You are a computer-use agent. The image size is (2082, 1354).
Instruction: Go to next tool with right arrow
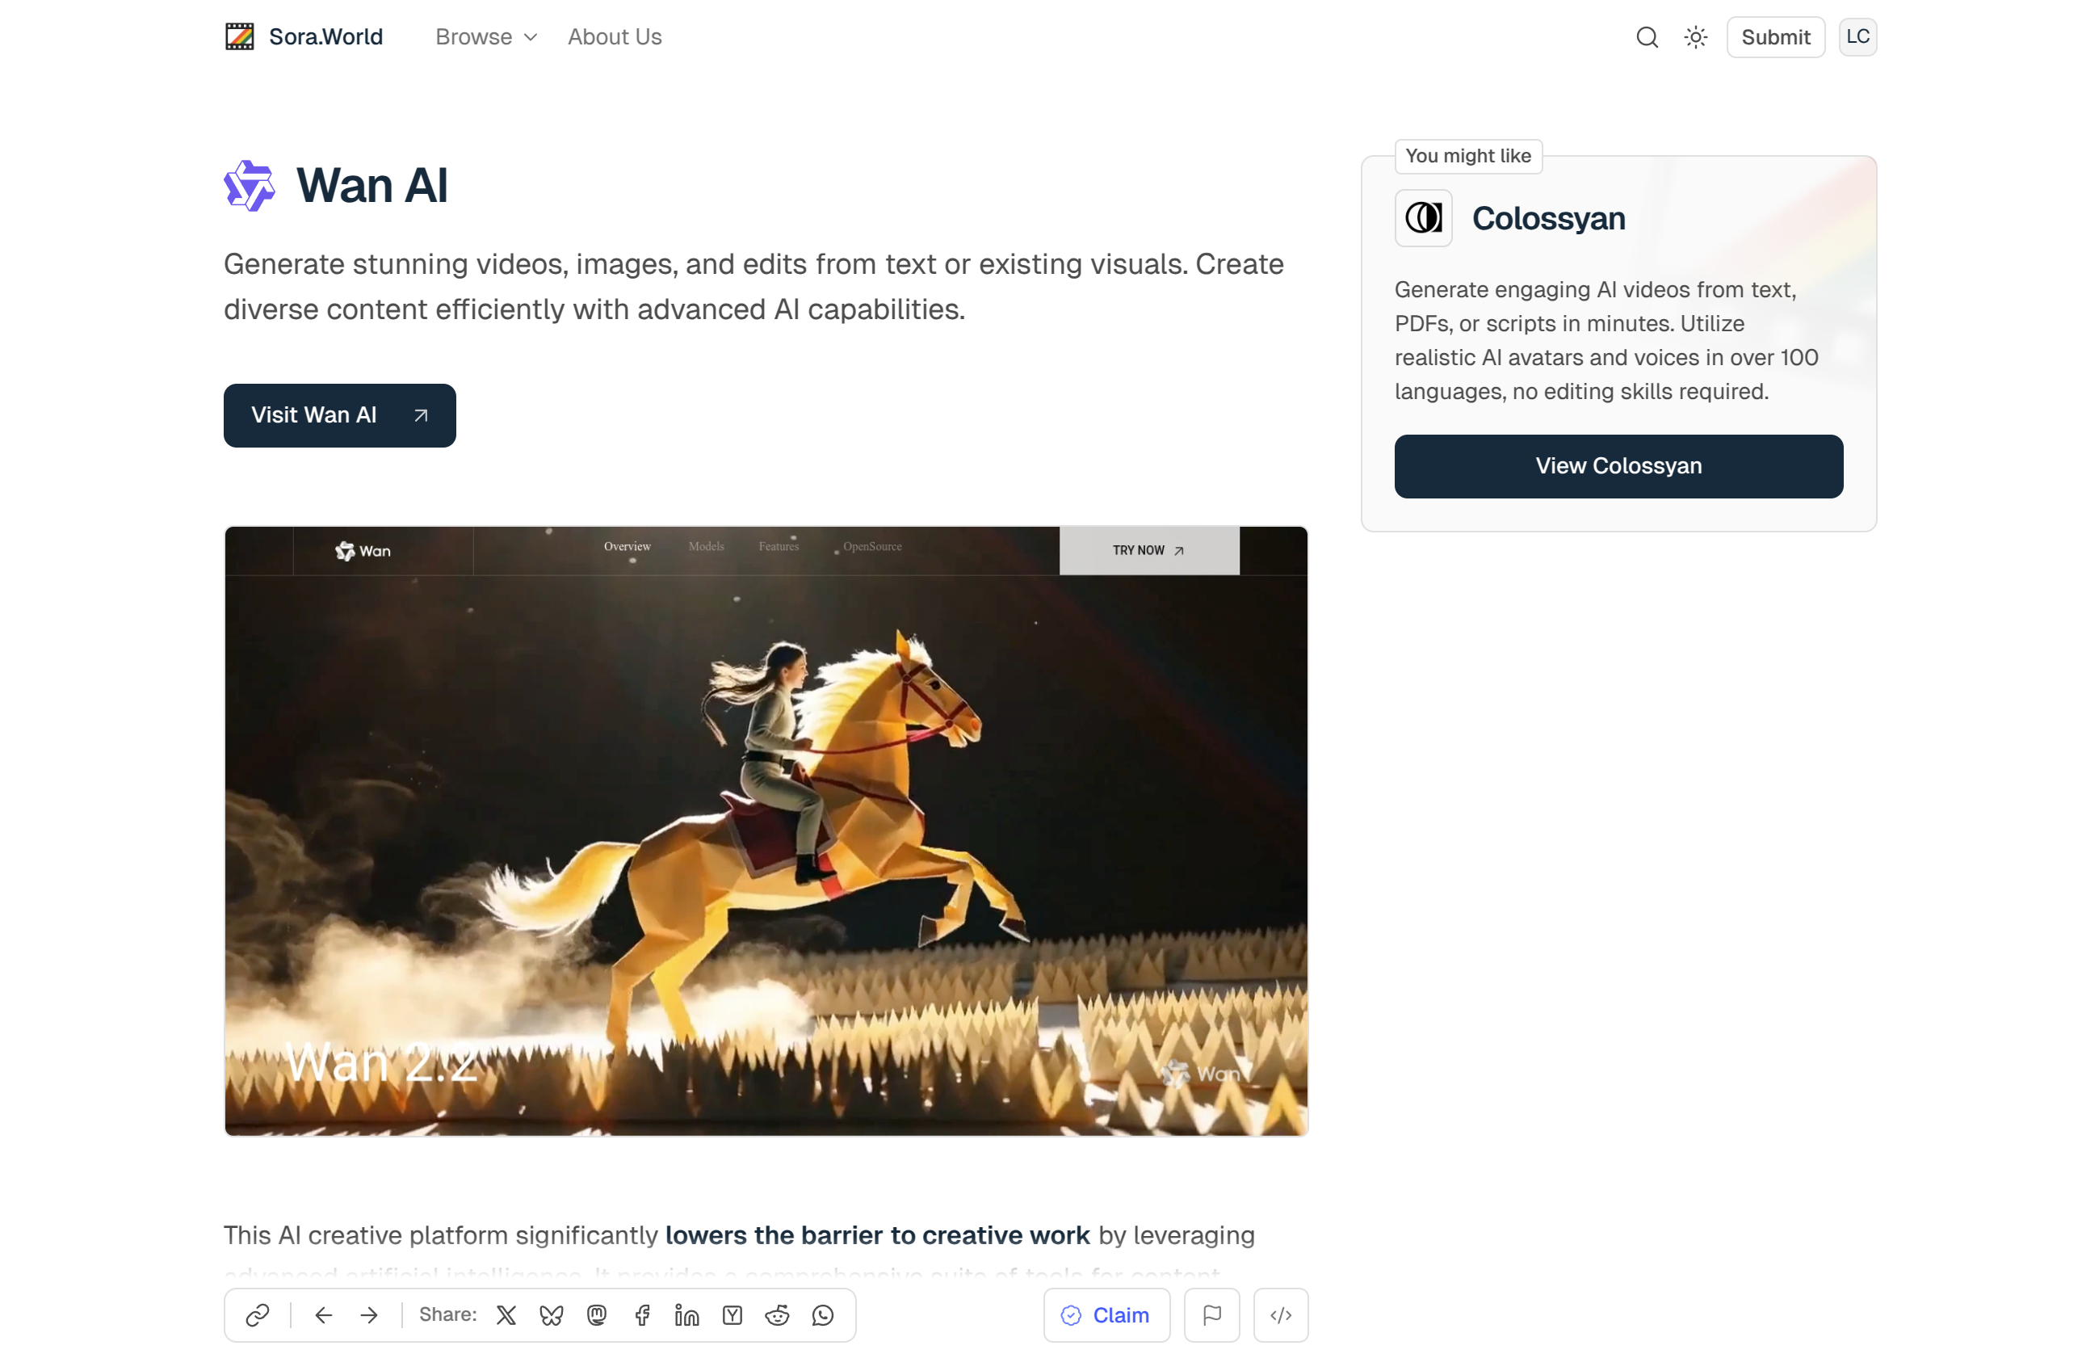click(x=369, y=1314)
